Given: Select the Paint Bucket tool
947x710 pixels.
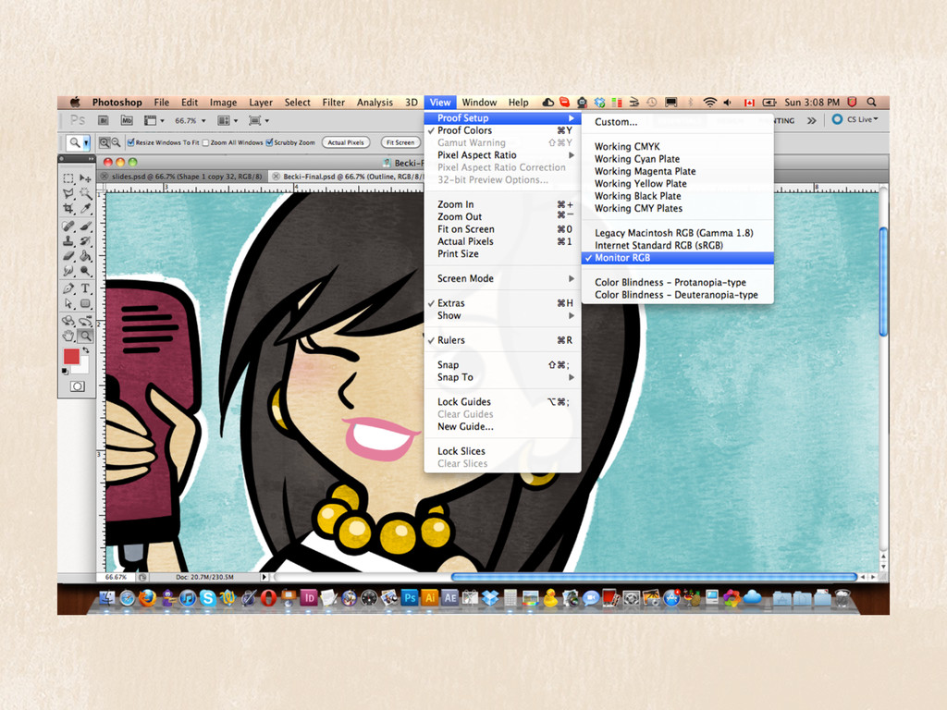Looking at the screenshot, I should click(85, 256).
